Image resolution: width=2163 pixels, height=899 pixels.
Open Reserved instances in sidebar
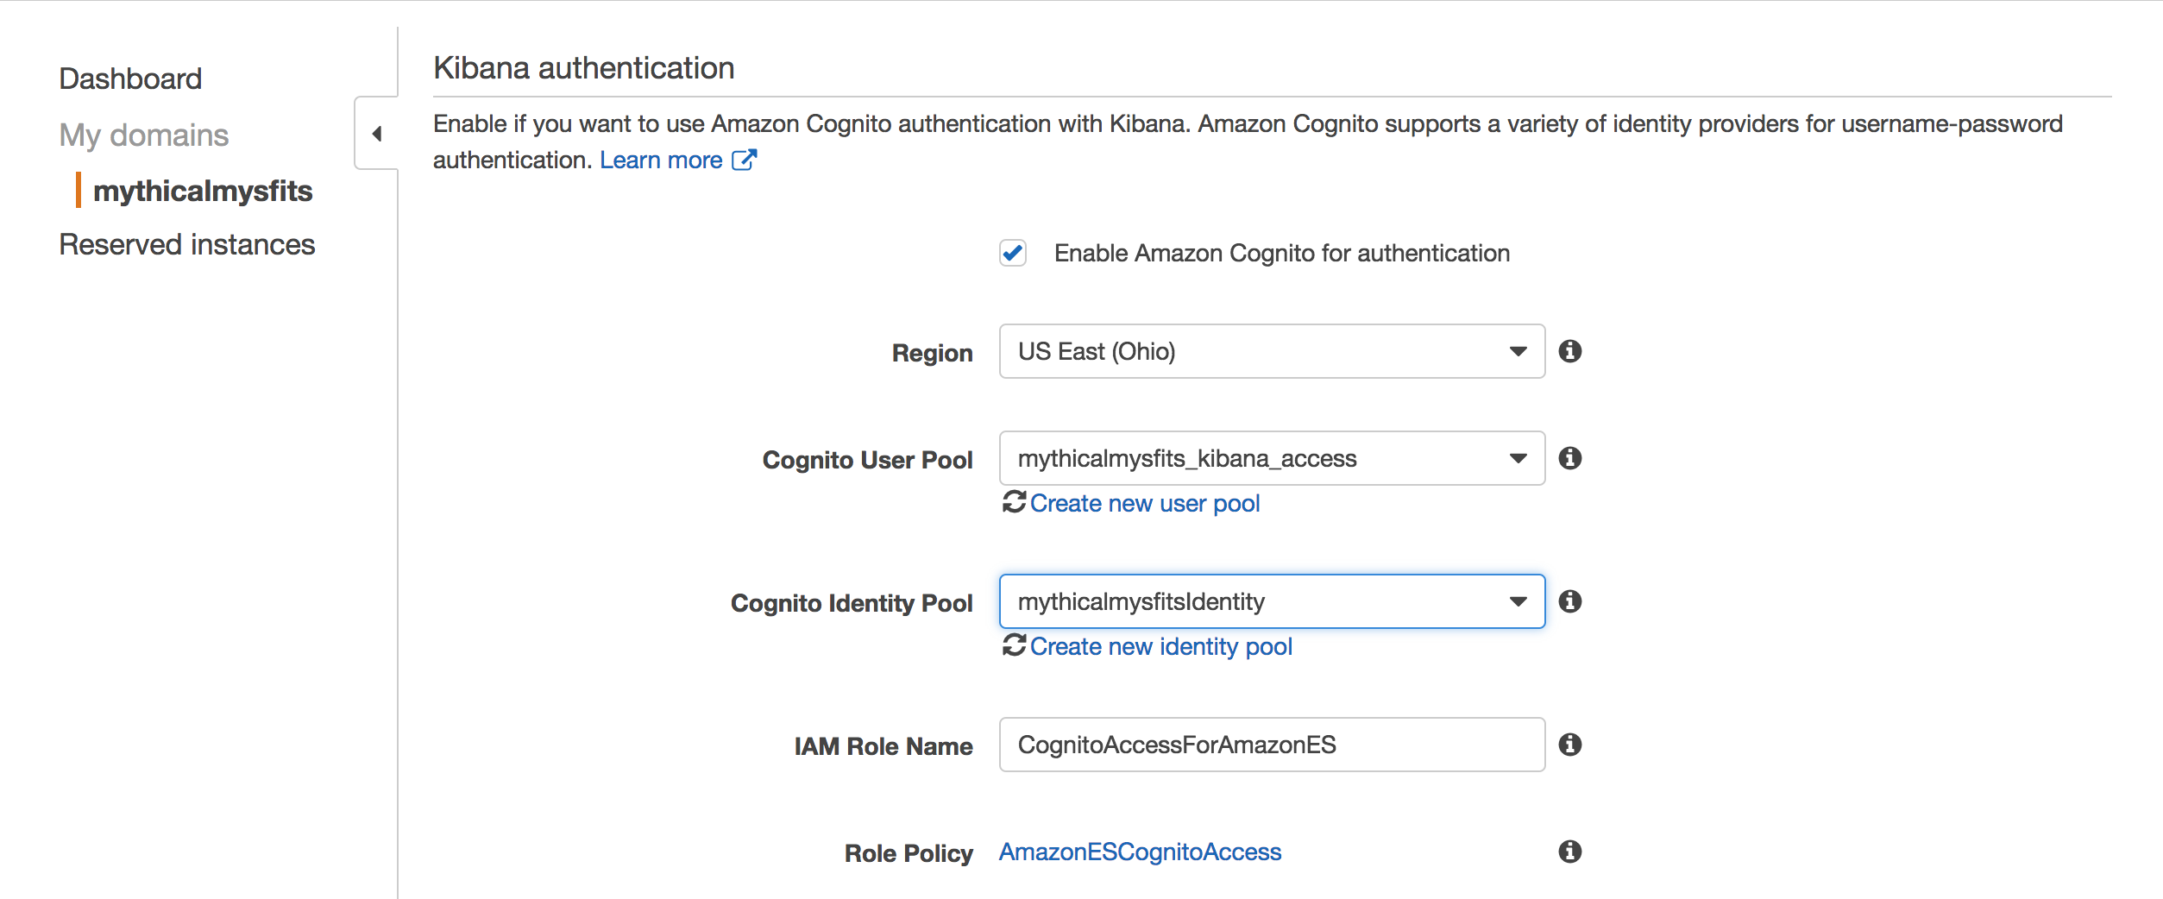pyautogui.click(x=187, y=244)
